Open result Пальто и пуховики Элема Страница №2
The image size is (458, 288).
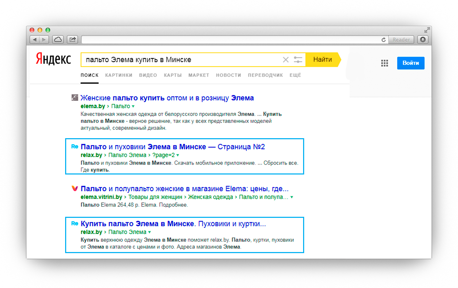(173, 147)
